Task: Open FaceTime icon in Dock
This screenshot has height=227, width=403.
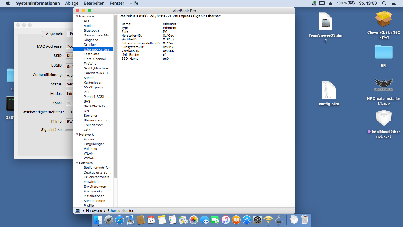Action: tap(215, 220)
